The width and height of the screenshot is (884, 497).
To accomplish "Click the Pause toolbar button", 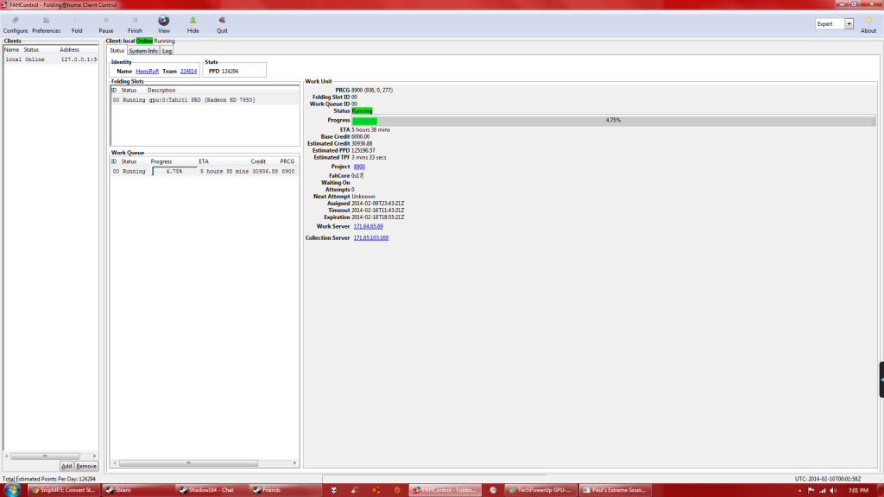I will [x=106, y=25].
